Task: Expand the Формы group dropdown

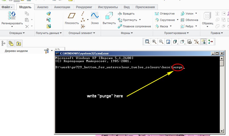Action: coord(127,33)
